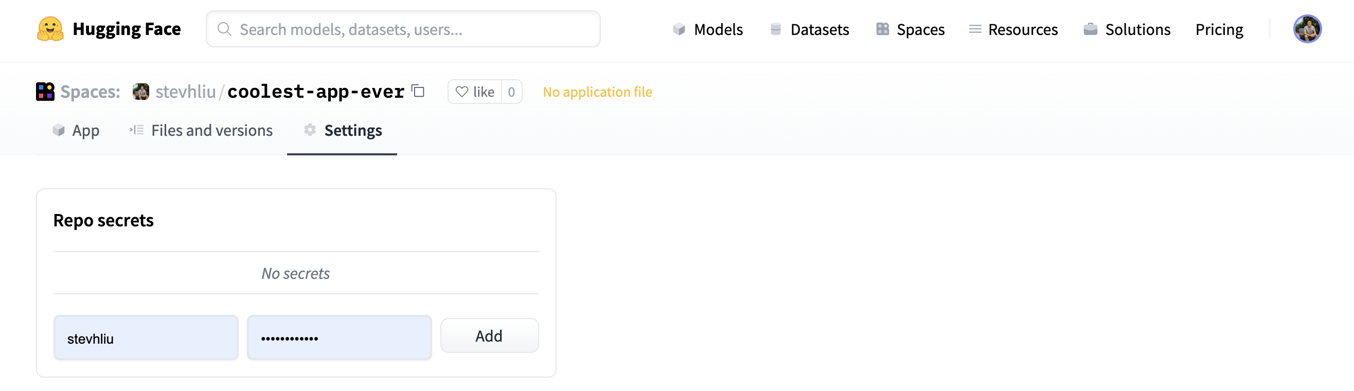Image resolution: width=1354 pixels, height=391 pixels.
Task: Click the Spaces: breadcrumb label
Action: point(91,92)
